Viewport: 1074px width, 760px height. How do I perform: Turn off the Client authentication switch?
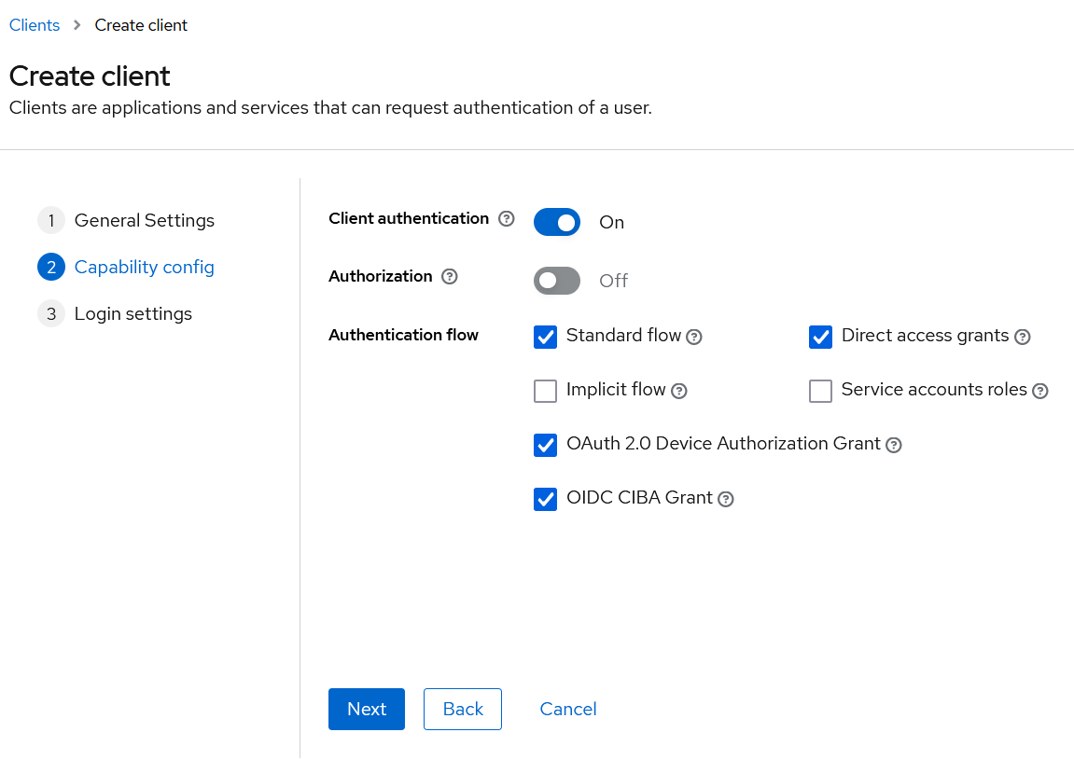pos(557,222)
